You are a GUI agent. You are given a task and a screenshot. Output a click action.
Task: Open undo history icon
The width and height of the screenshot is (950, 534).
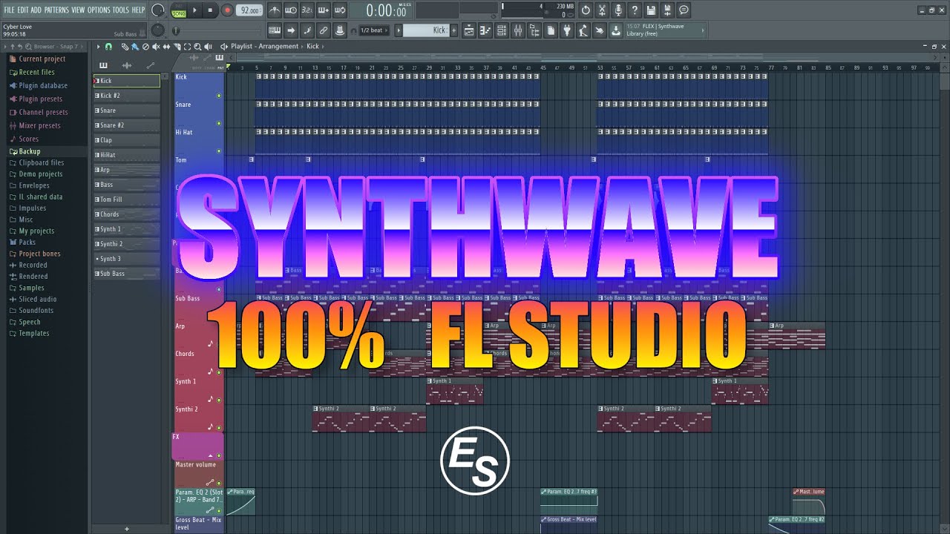point(586,10)
